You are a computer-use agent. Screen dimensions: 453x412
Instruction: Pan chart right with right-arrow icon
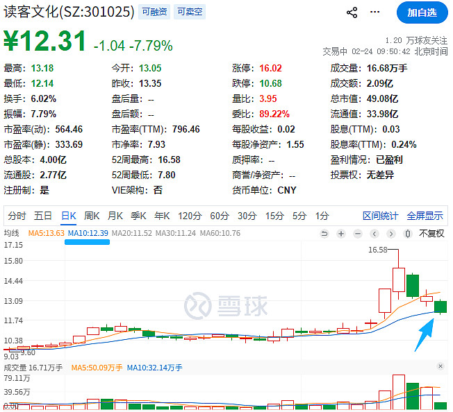click(391, 234)
